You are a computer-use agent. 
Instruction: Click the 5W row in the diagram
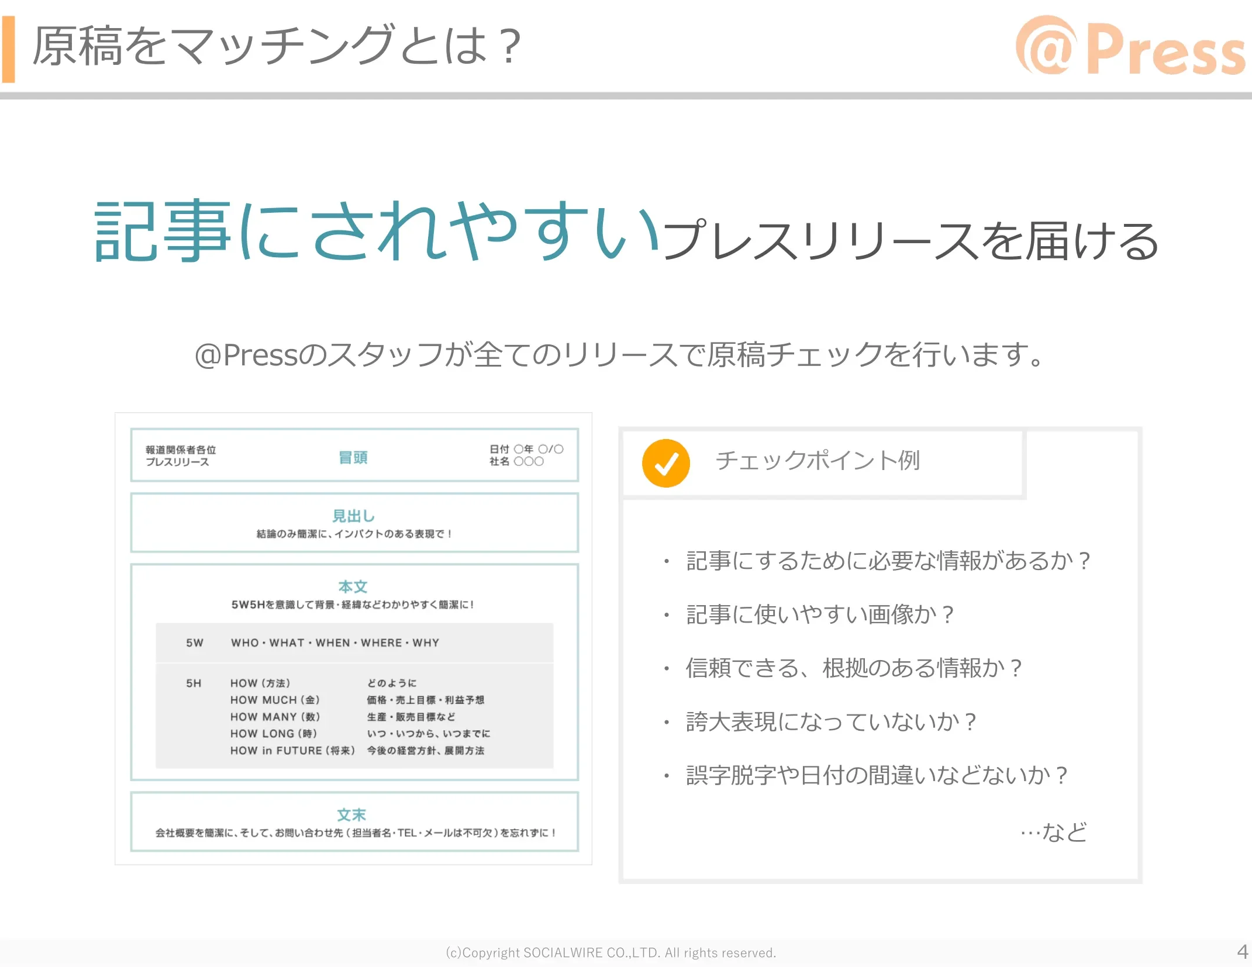tap(354, 642)
